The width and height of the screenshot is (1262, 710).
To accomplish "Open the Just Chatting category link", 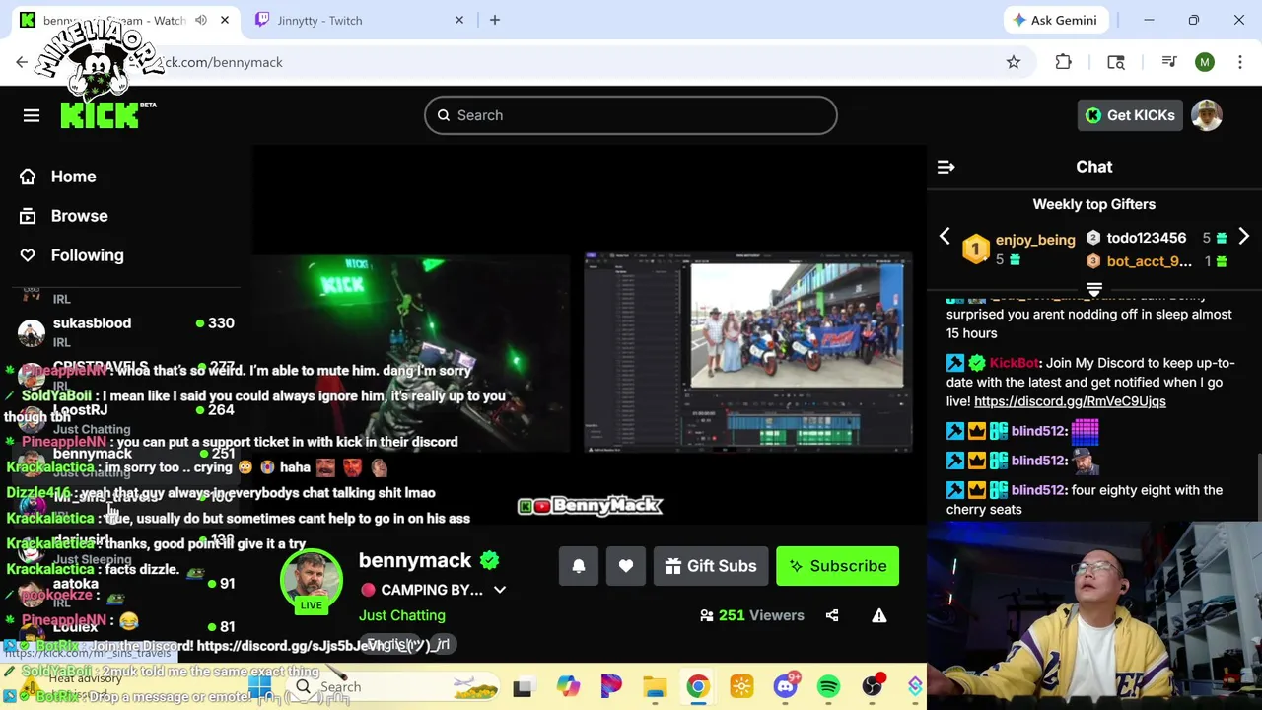I will [x=402, y=615].
